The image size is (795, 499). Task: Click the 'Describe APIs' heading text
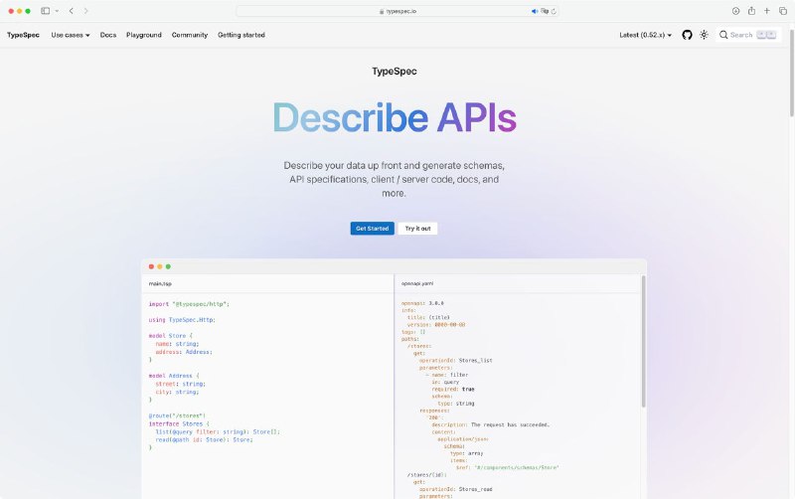[x=395, y=118]
